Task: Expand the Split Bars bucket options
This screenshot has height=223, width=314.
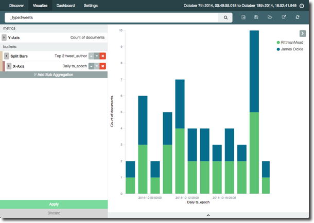Action: click(7, 55)
